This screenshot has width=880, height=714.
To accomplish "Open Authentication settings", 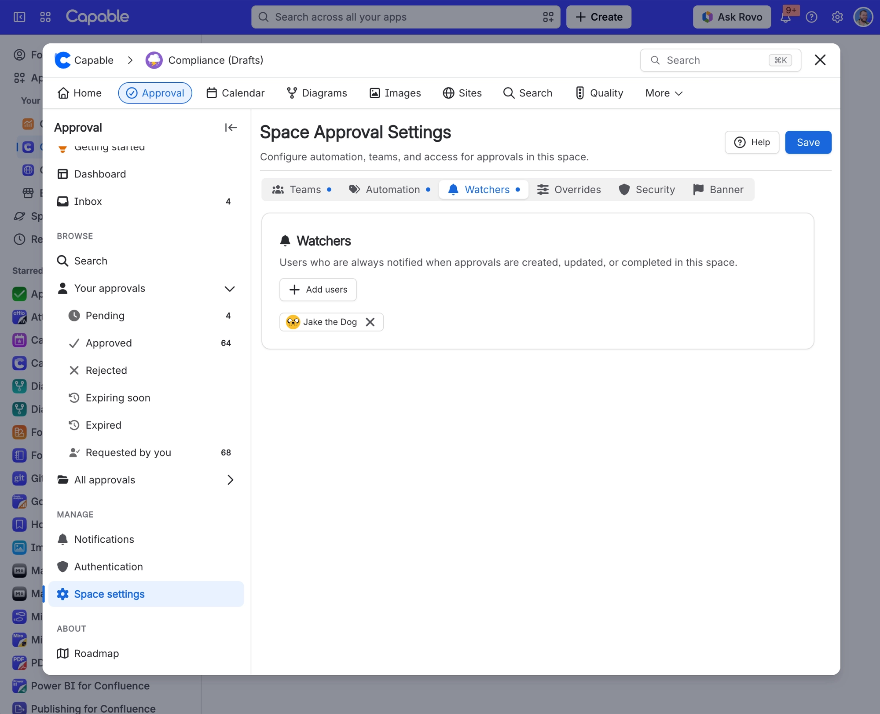I will point(147,567).
